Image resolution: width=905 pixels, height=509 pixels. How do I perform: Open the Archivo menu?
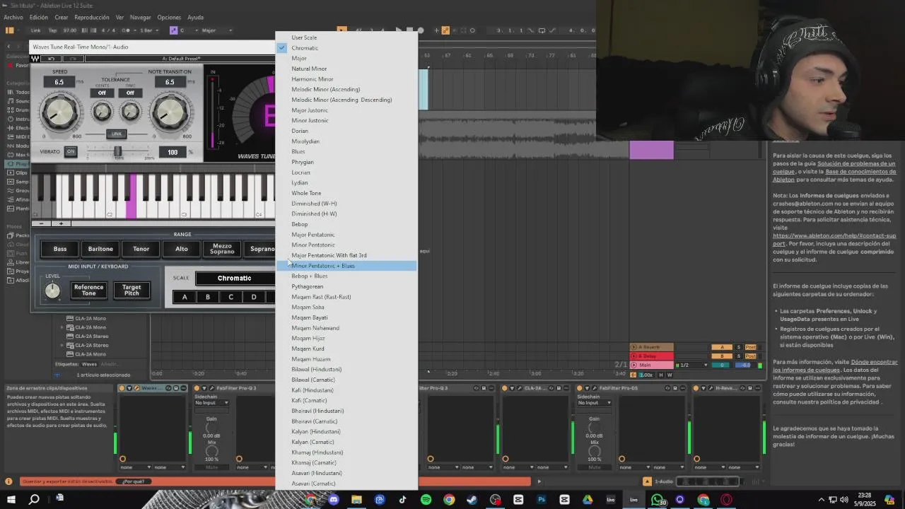click(13, 17)
